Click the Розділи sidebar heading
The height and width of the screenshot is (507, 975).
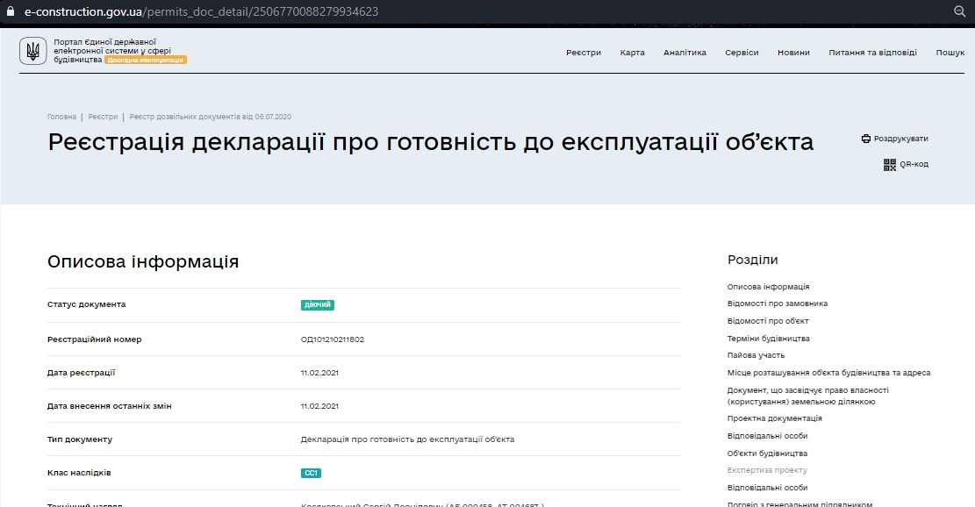tap(752, 260)
